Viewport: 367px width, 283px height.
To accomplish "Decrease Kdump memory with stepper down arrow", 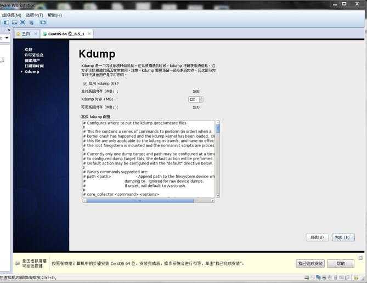I will point(201,101).
